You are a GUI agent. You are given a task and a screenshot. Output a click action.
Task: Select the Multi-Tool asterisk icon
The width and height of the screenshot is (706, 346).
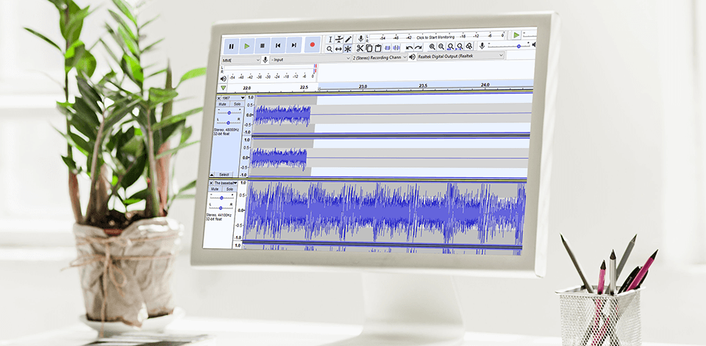click(348, 49)
